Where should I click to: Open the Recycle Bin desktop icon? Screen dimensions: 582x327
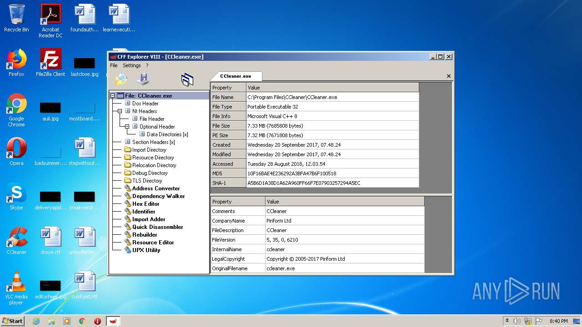tap(16, 18)
